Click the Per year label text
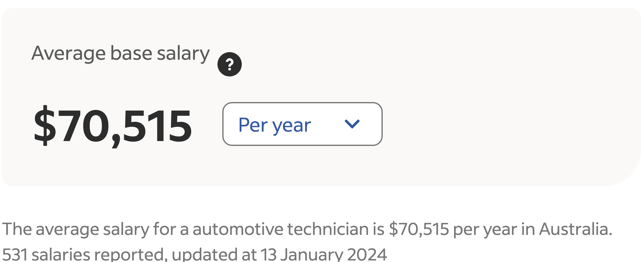Screen dimensions: 641x262 [274, 125]
